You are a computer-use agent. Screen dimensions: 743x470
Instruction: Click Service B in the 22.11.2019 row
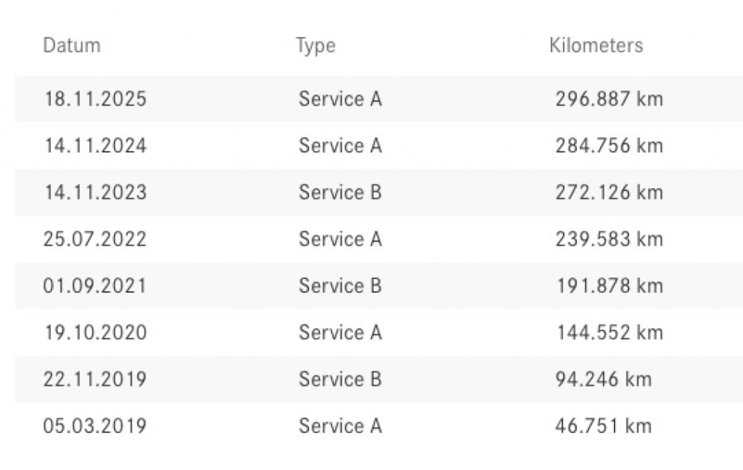[340, 379]
